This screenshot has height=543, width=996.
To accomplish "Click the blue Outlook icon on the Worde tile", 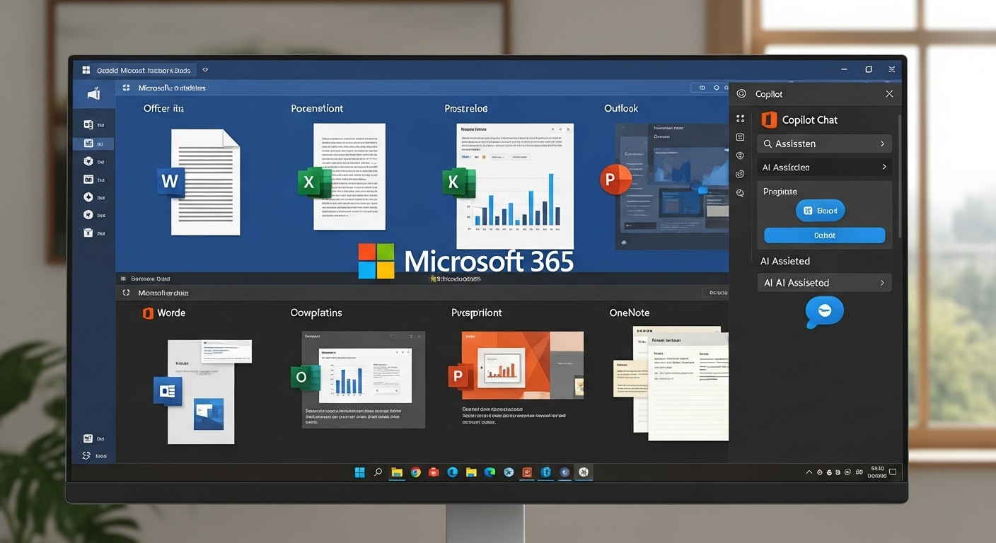I will pos(168,391).
